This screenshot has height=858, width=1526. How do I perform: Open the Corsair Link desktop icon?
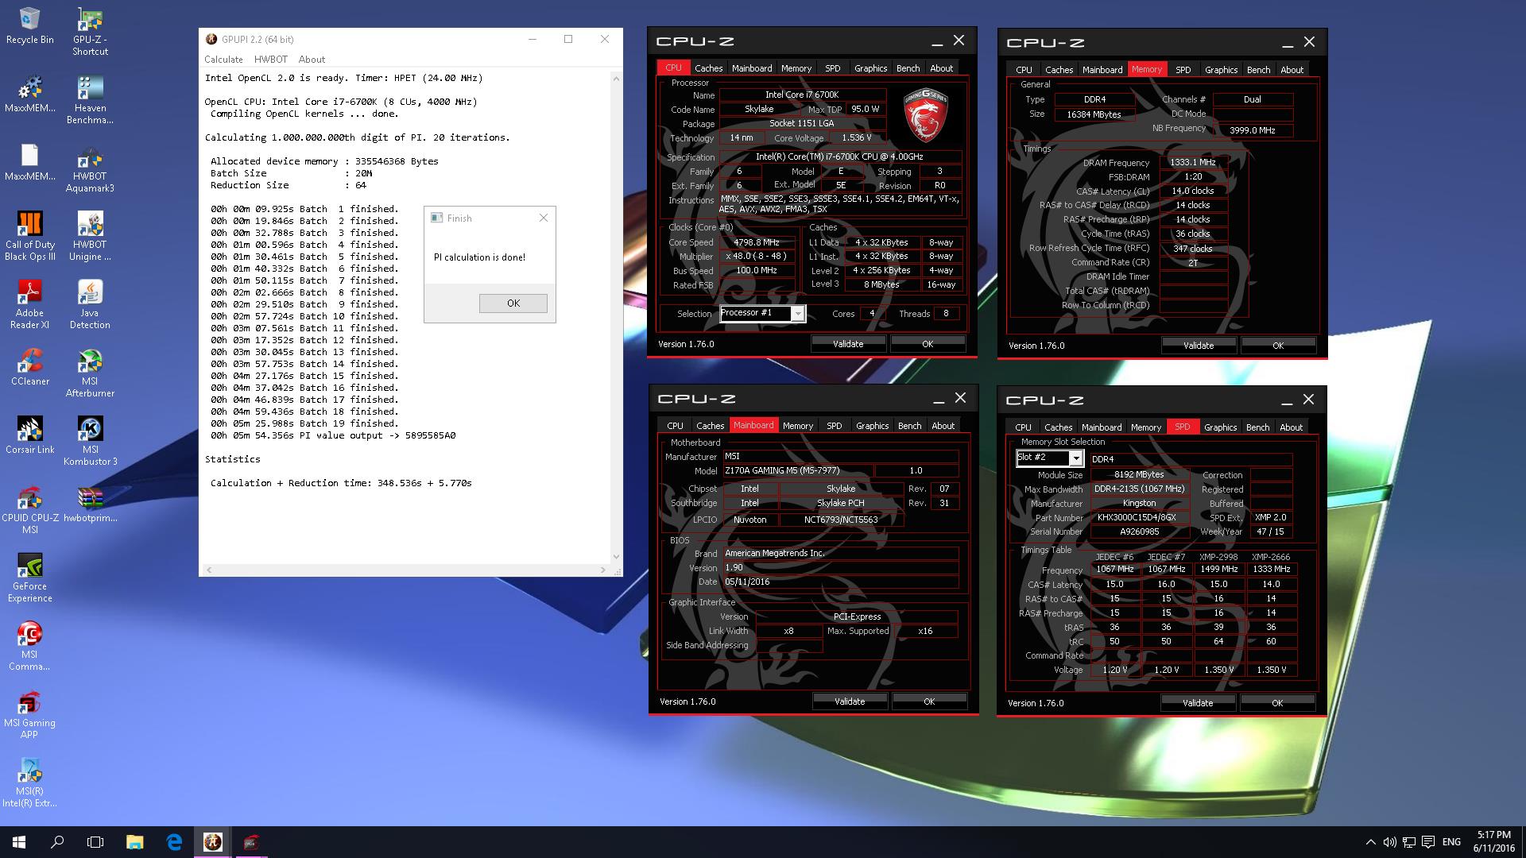29,435
